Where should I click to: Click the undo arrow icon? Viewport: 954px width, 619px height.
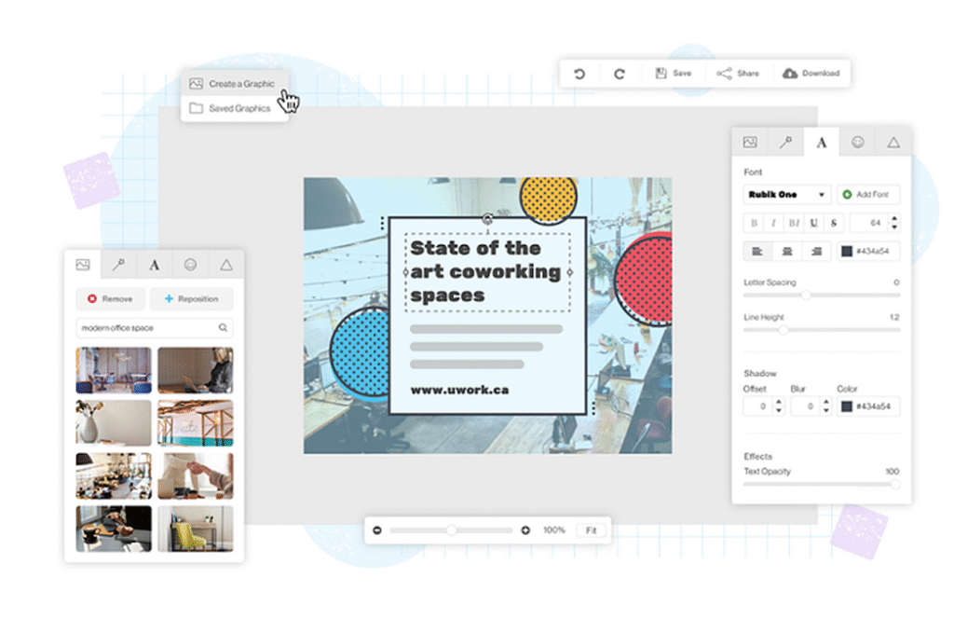[x=579, y=74]
